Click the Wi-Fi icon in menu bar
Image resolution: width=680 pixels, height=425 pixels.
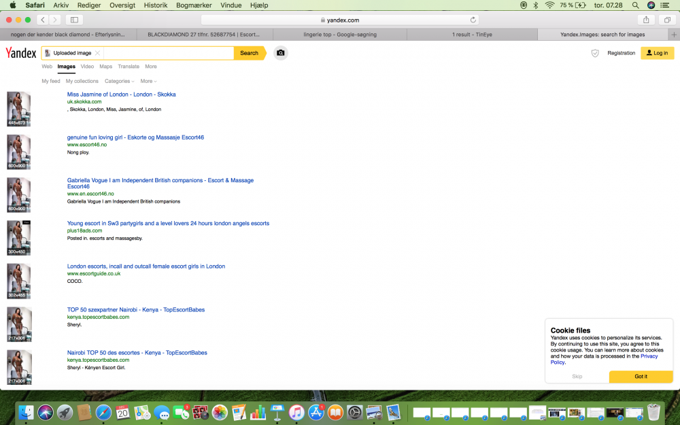click(x=549, y=5)
